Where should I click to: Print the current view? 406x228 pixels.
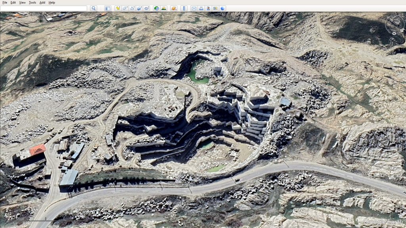(201, 8)
